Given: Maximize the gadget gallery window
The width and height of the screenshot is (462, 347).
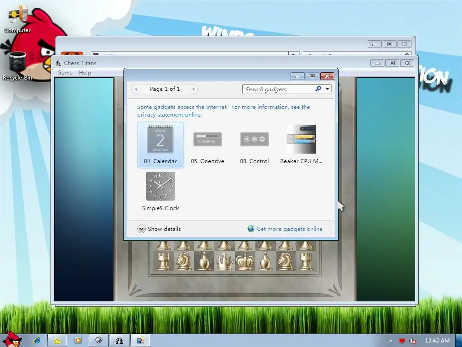Looking at the screenshot, I should click(x=312, y=76).
